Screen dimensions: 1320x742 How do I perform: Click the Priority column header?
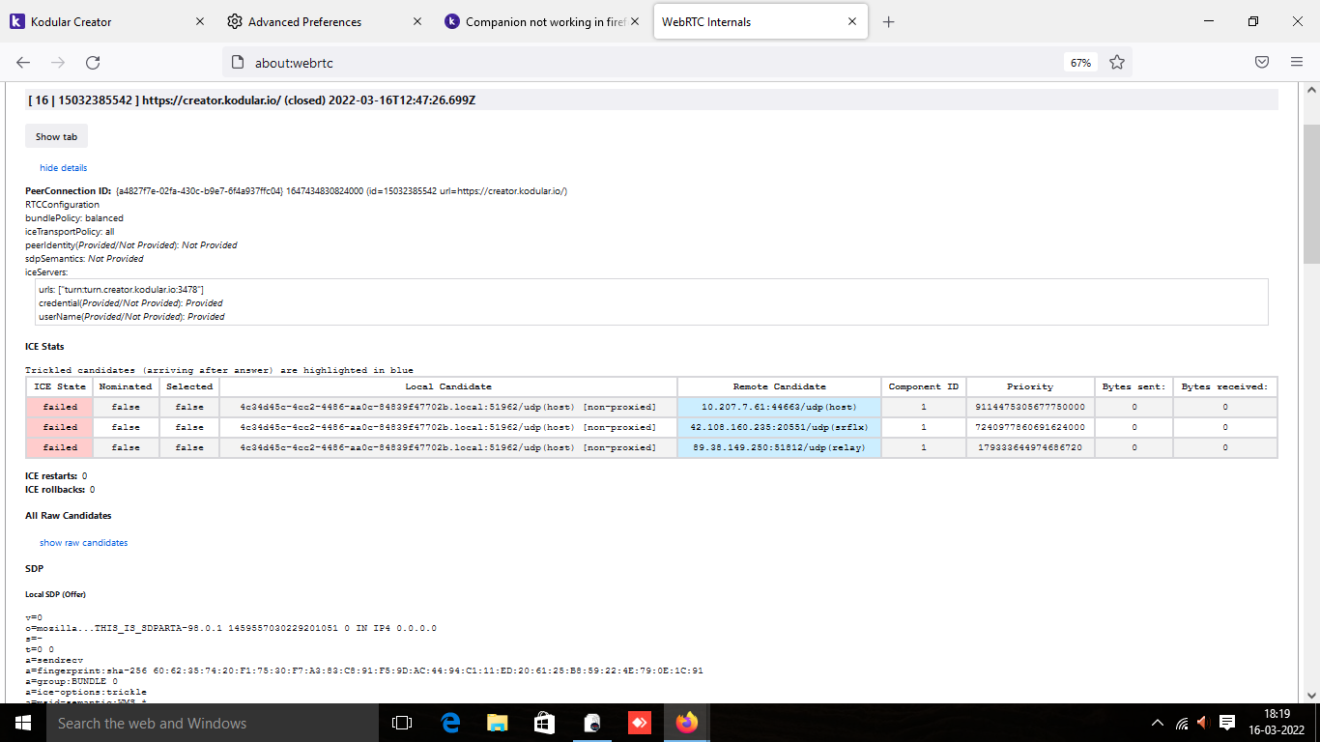tap(1030, 386)
